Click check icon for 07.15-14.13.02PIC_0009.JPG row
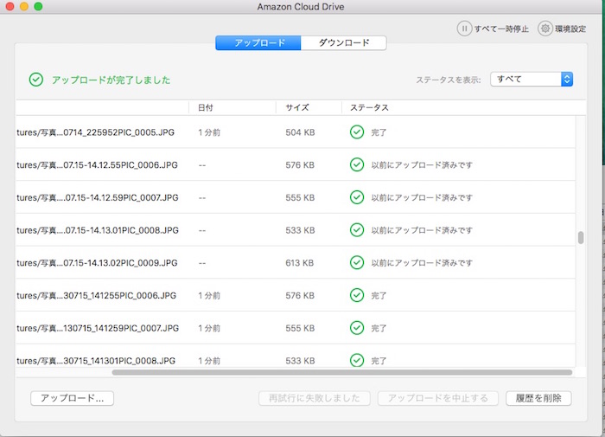Image resolution: width=605 pixels, height=437 pixels. 357,263
